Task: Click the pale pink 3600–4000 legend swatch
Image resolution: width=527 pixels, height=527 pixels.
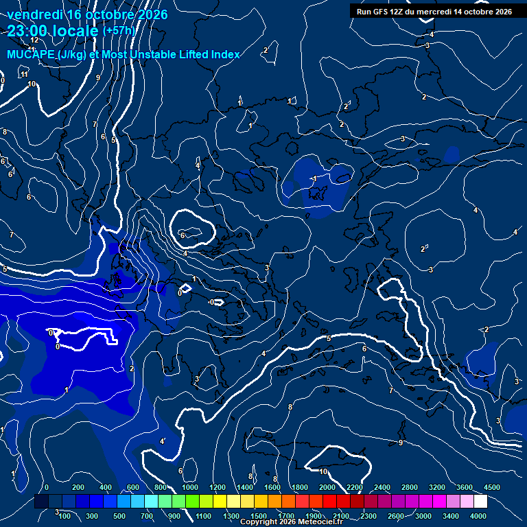Action: point(467,501)
